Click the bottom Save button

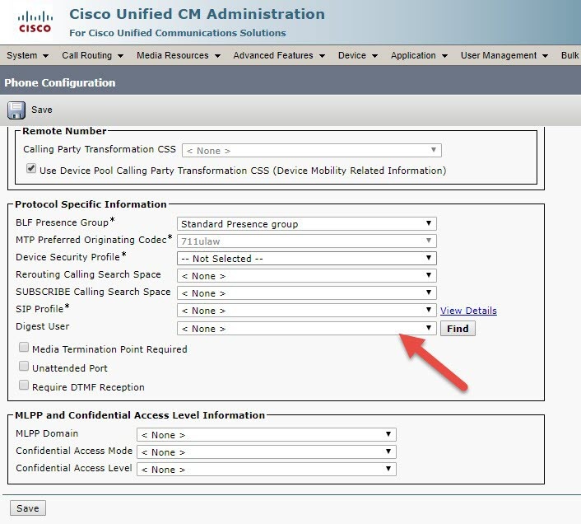(28, 508)
